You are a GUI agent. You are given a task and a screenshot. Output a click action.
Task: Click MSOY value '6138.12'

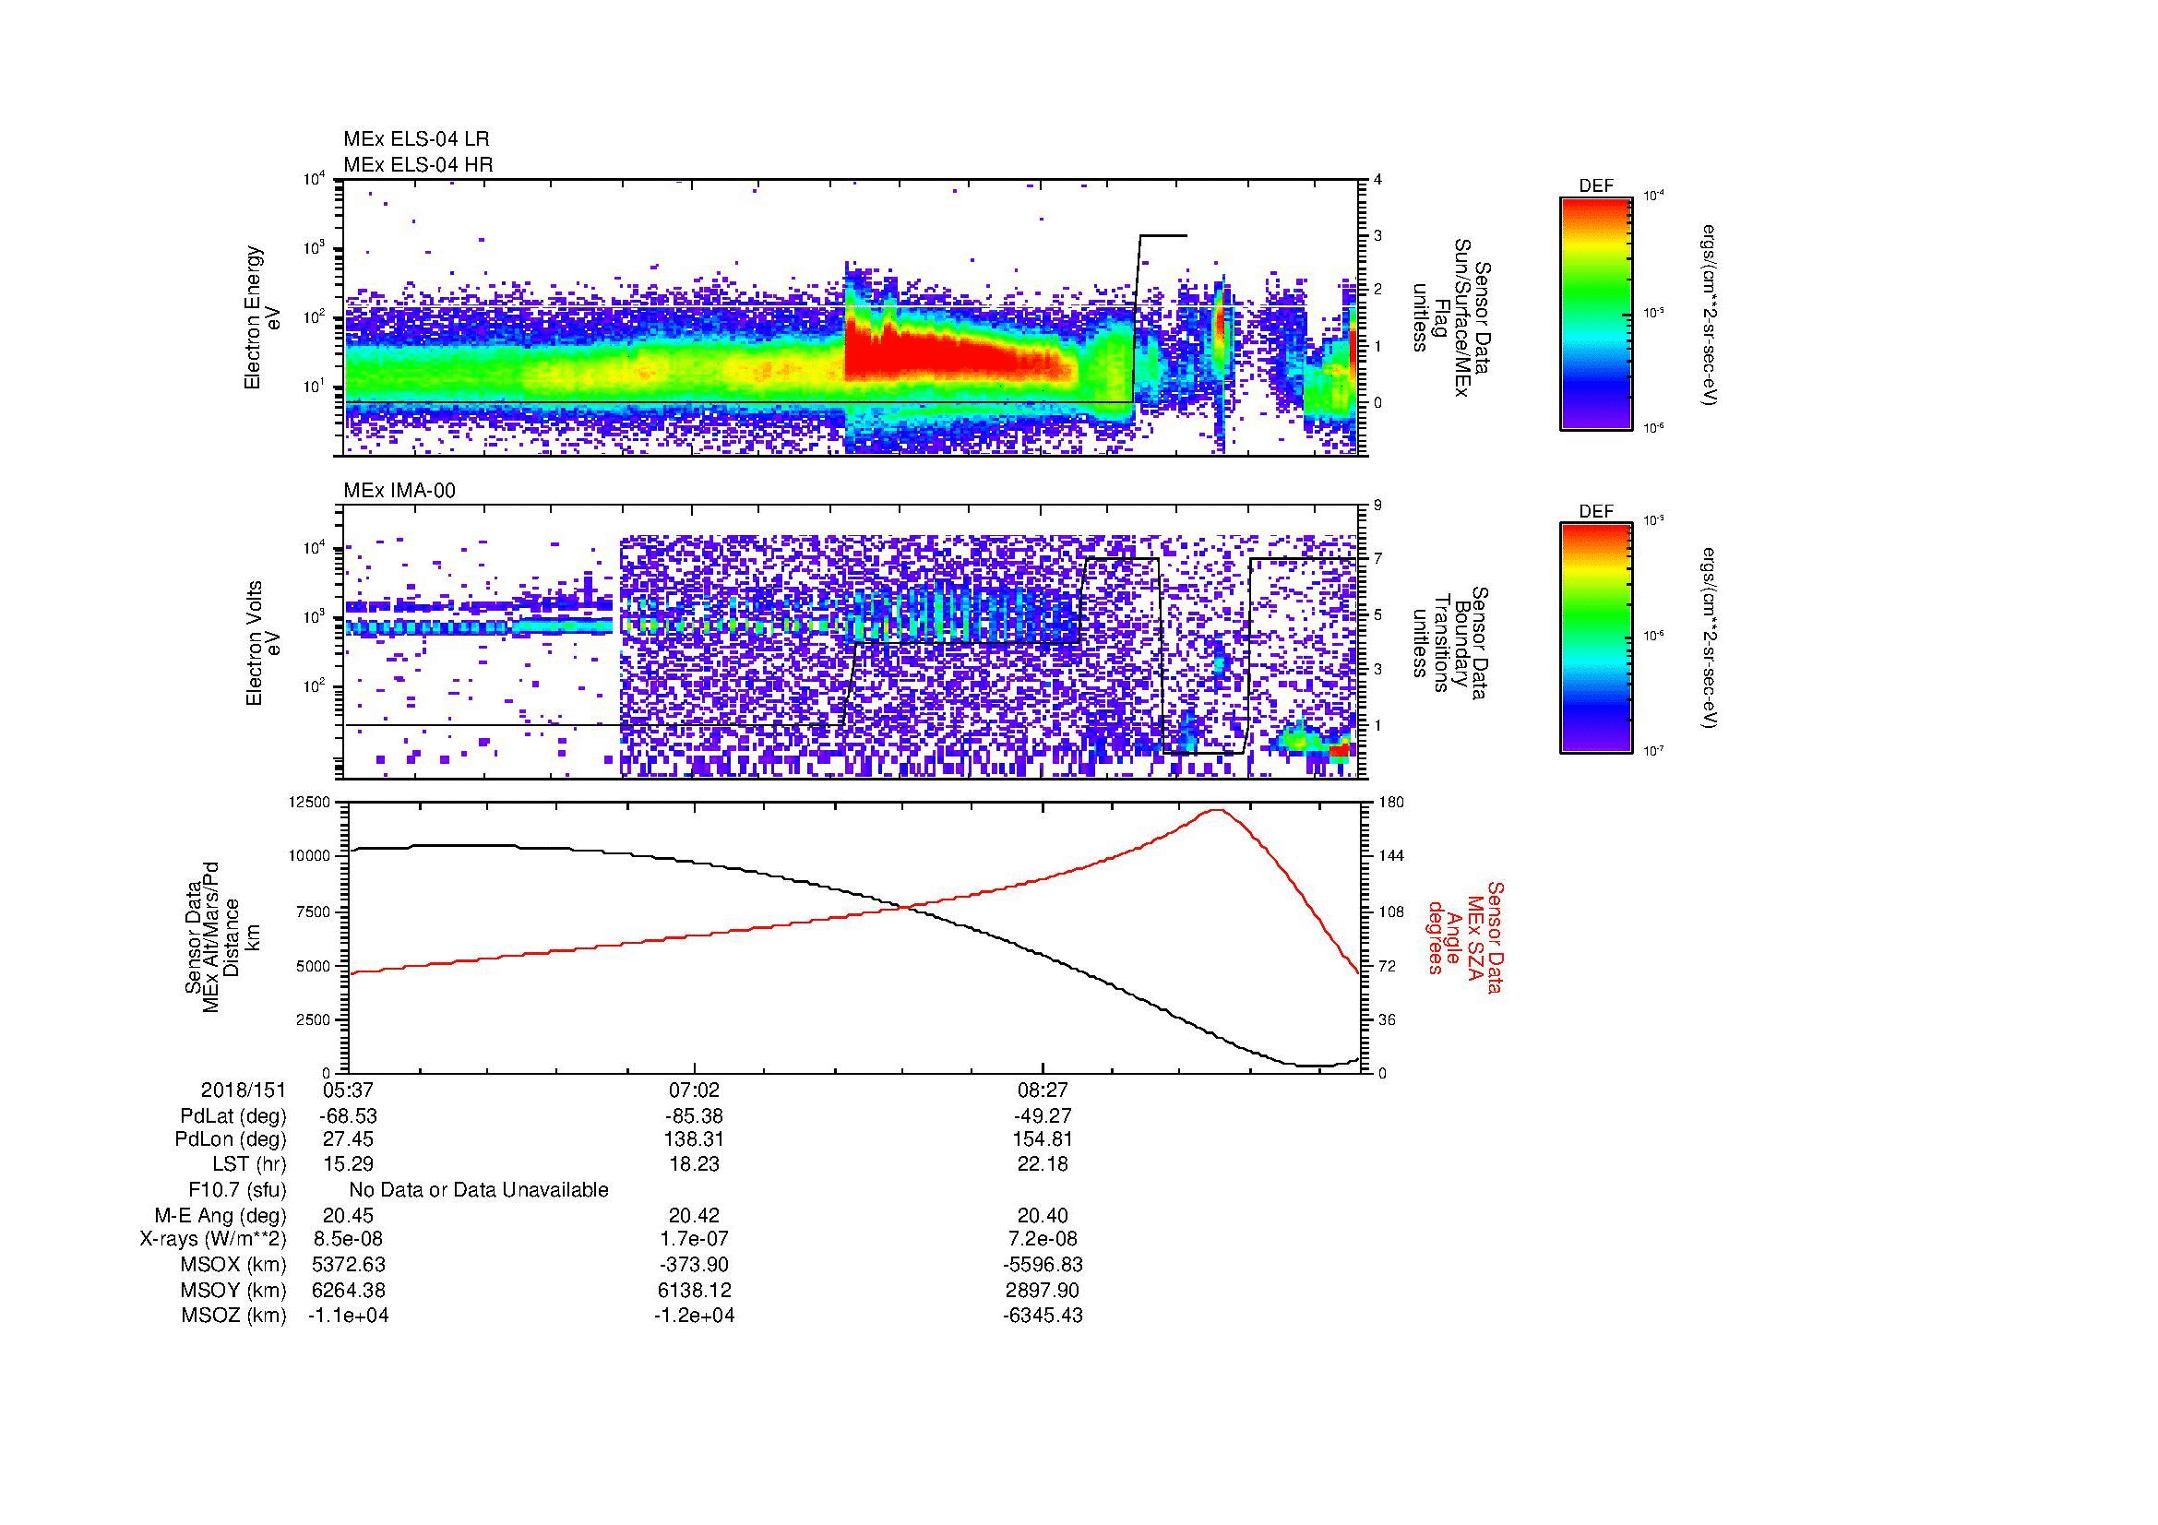(x=695, y=1290)
